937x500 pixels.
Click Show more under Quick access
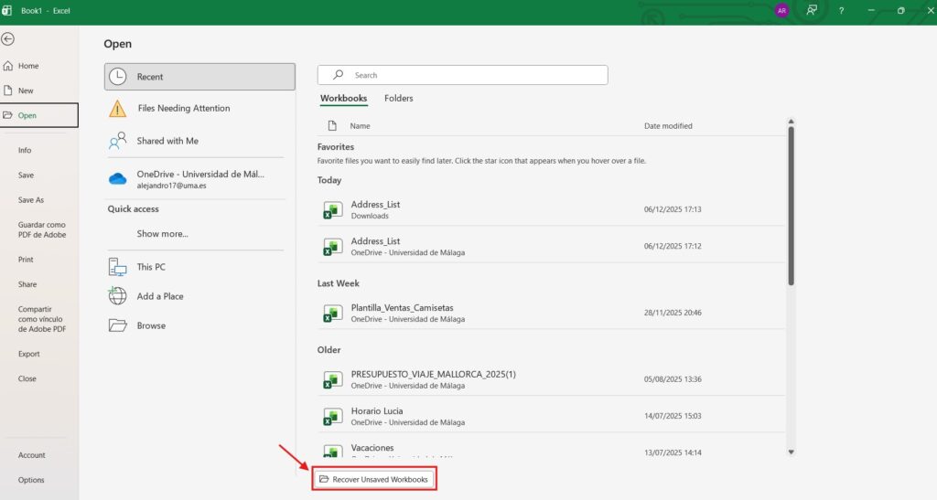(162, 234)
